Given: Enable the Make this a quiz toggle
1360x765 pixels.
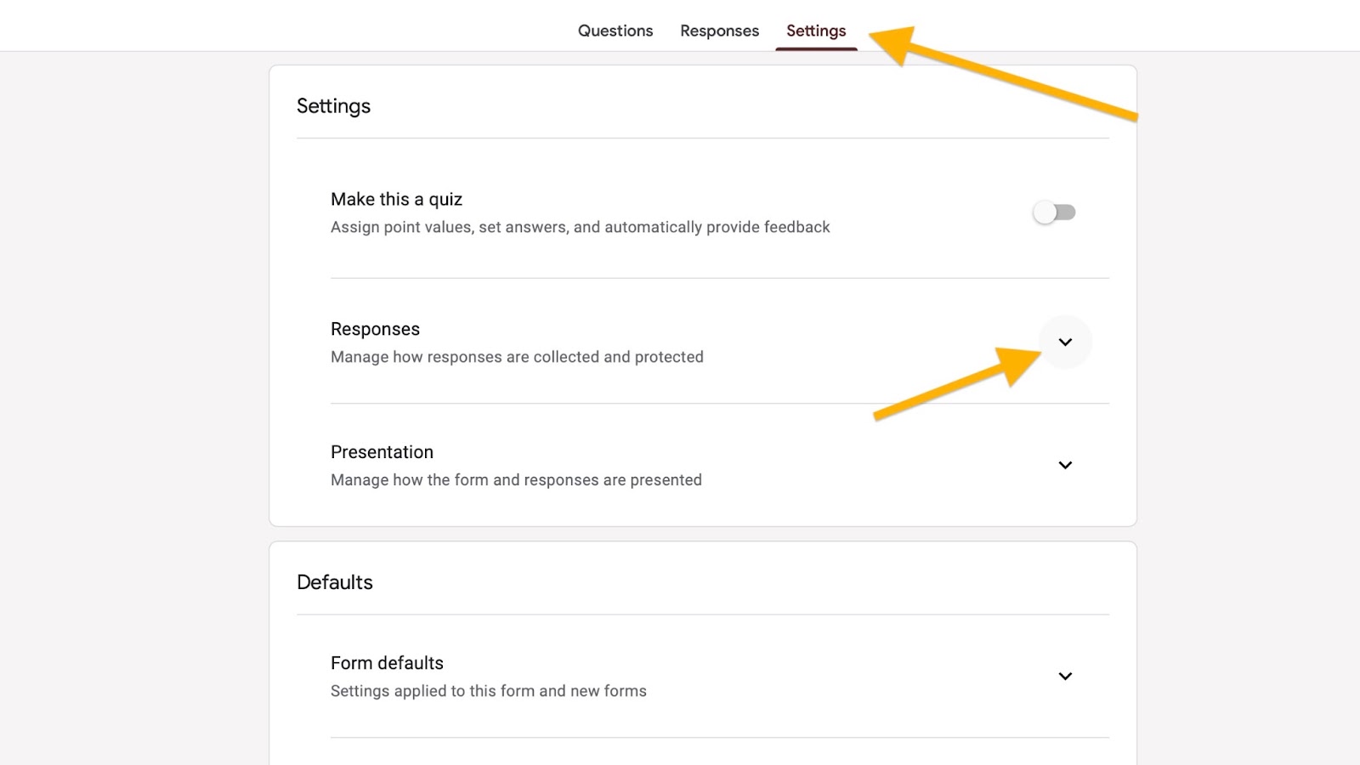Looking at the screenshot, I should click(1054, 212).
